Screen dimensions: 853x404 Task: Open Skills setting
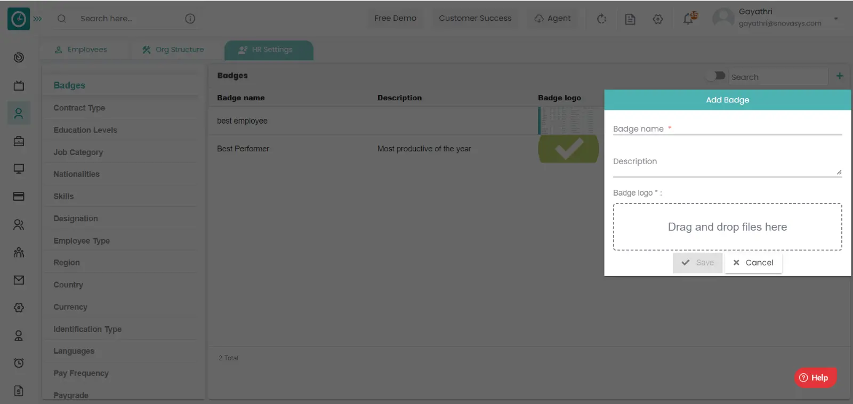[x=63, y=197]
